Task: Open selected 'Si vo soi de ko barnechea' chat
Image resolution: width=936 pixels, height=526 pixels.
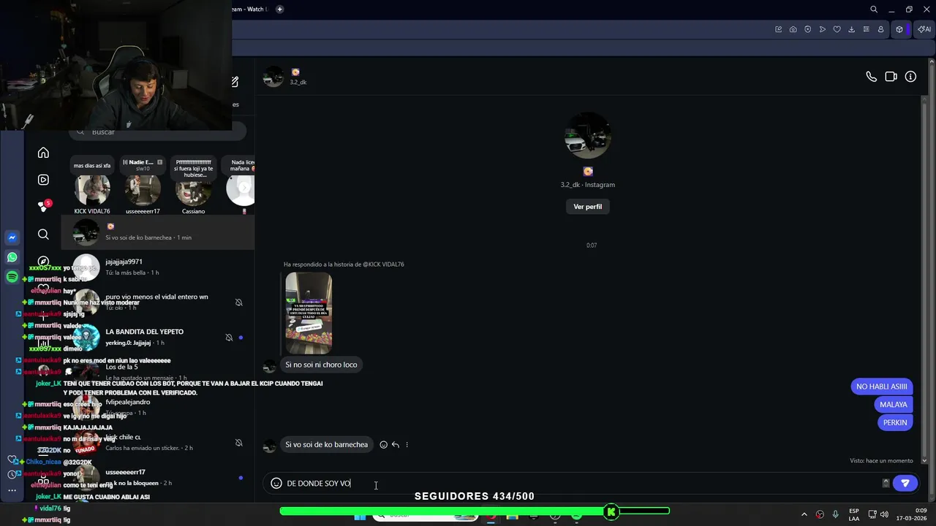Action: (158, 232)
